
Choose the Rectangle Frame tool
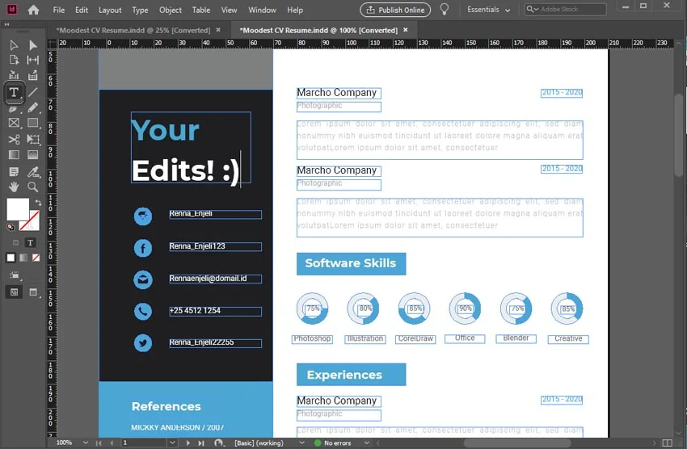click(14, 123)
